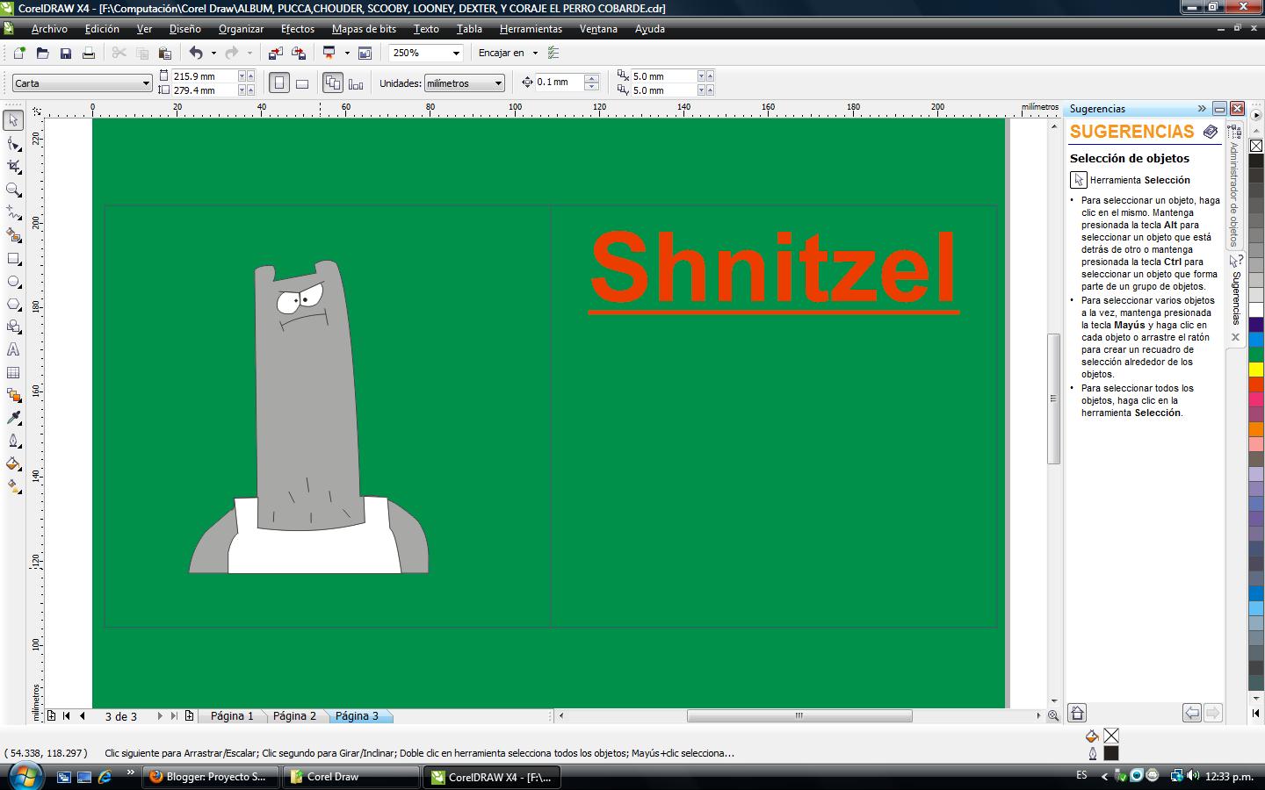
Task: Select the Ellipse tool
Action: (13, 281)
